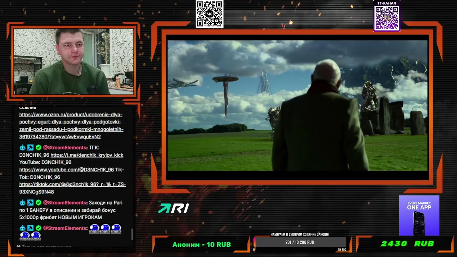Click the "НАБИРАЕМ И СМОТРИМ ХОДЯЧИЕ ЗАНОВО!" goal title
The image size is (457, 257).
pyautogui.click(x=300, y=235)
